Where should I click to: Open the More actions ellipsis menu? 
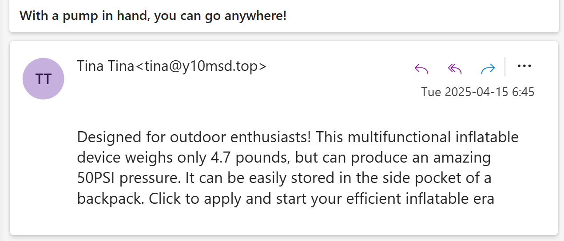point(524,66)
